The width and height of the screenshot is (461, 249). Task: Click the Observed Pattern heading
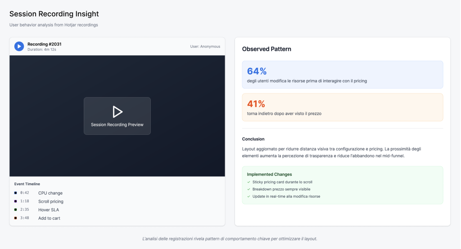coord(267,49)
